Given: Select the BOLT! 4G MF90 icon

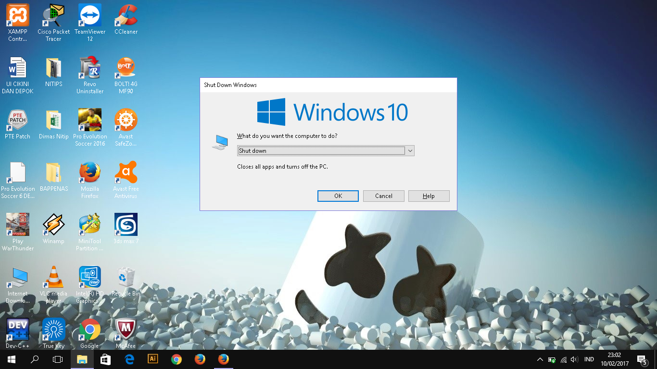Looking at the screenshot, I should point(126,75).
